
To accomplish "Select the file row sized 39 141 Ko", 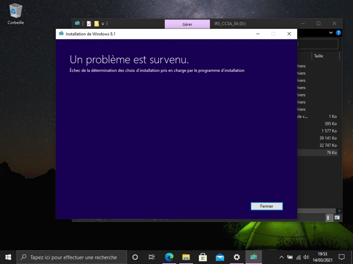I will [317, 138].
